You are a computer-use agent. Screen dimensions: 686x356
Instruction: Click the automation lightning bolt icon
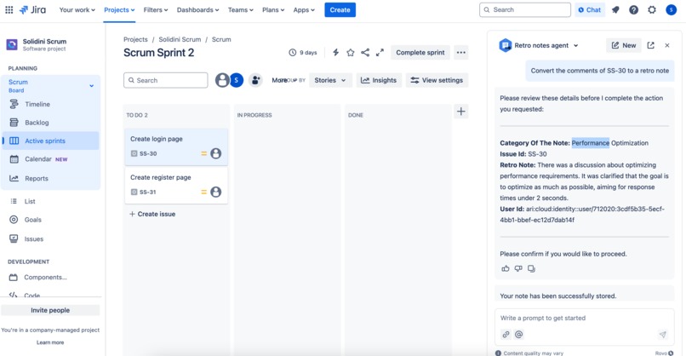pyautogui.click(x=335, y=53)
